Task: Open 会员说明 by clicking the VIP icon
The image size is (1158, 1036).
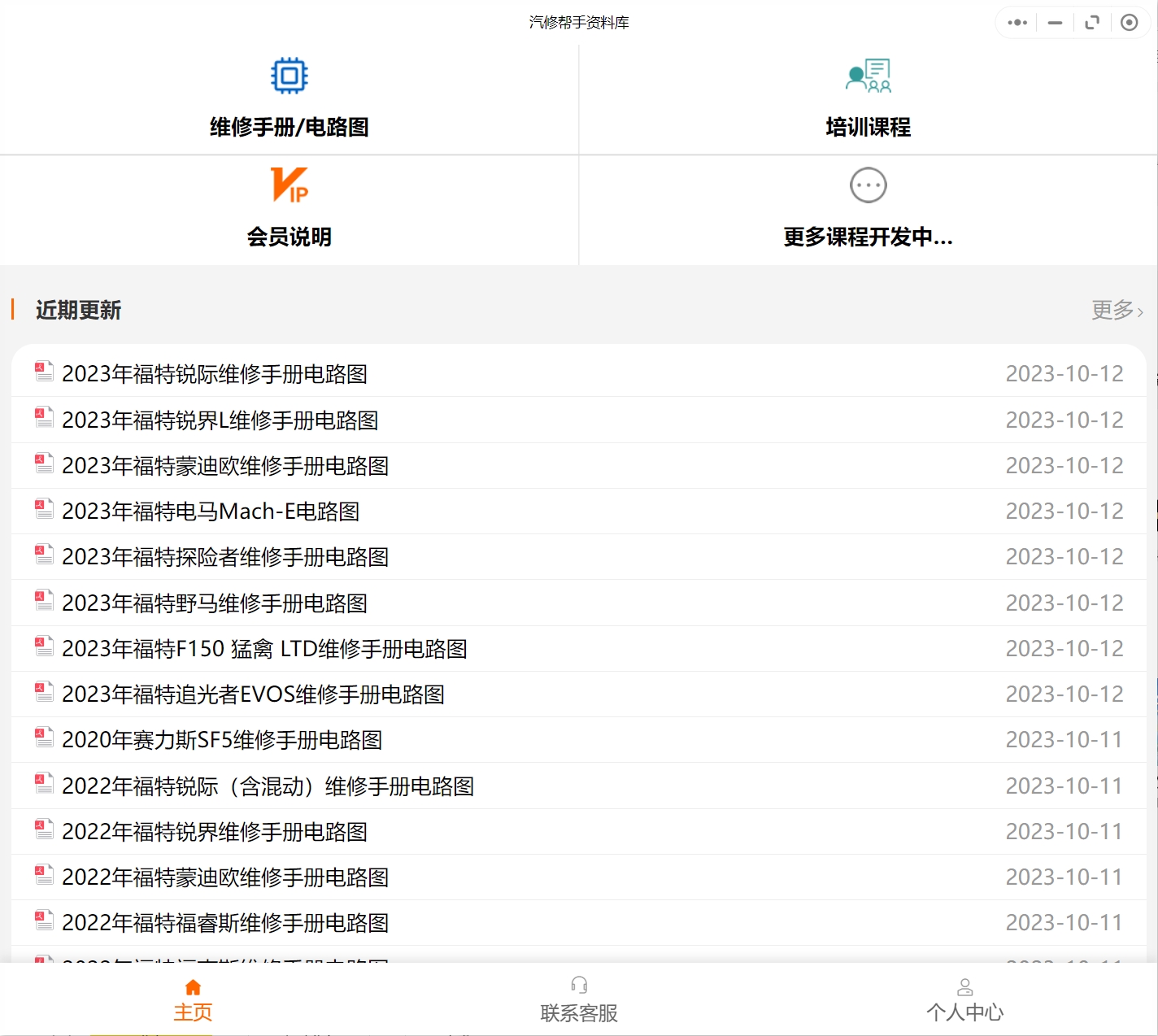Action: coord(289,185)
